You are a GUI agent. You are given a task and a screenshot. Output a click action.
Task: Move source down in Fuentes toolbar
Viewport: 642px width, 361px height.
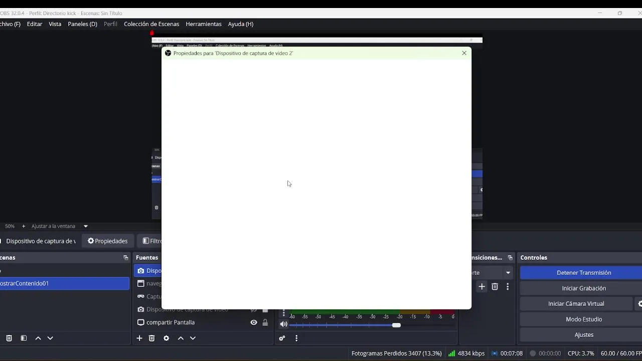[x=193, y=338]
